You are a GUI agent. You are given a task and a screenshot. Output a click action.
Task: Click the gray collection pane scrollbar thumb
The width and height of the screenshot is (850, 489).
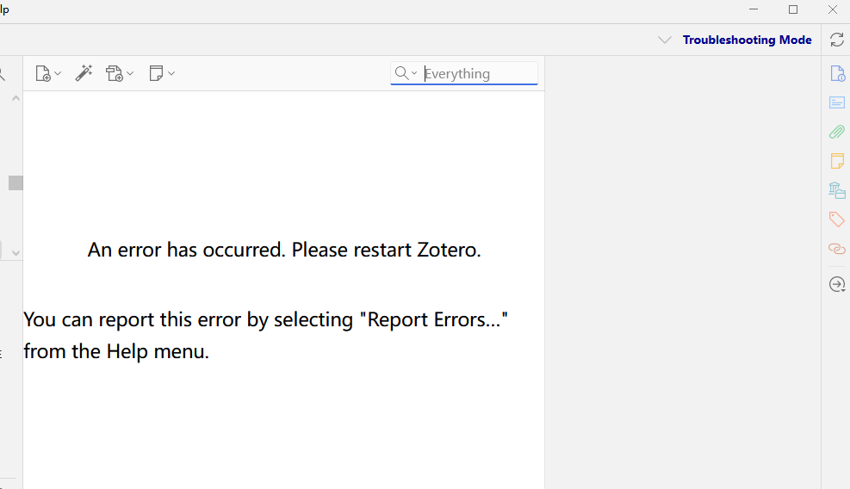16,183
